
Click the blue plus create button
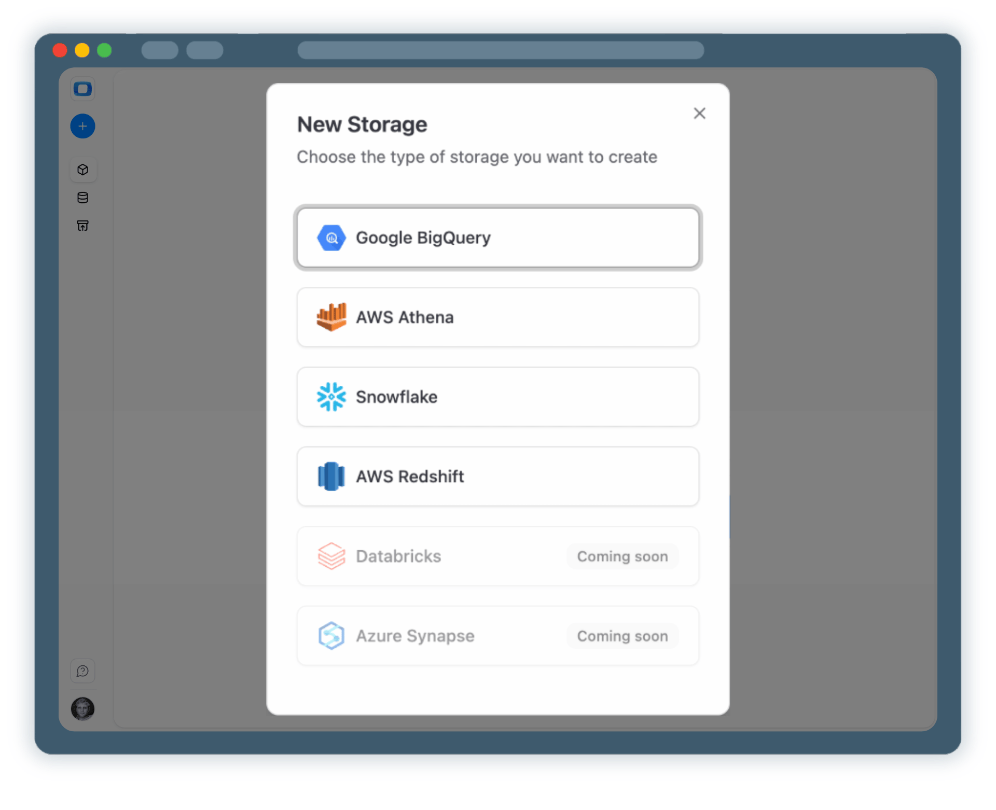point(83,126)
